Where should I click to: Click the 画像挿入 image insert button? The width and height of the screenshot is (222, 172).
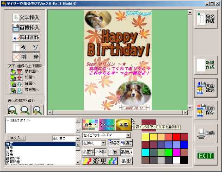point(26,27)
